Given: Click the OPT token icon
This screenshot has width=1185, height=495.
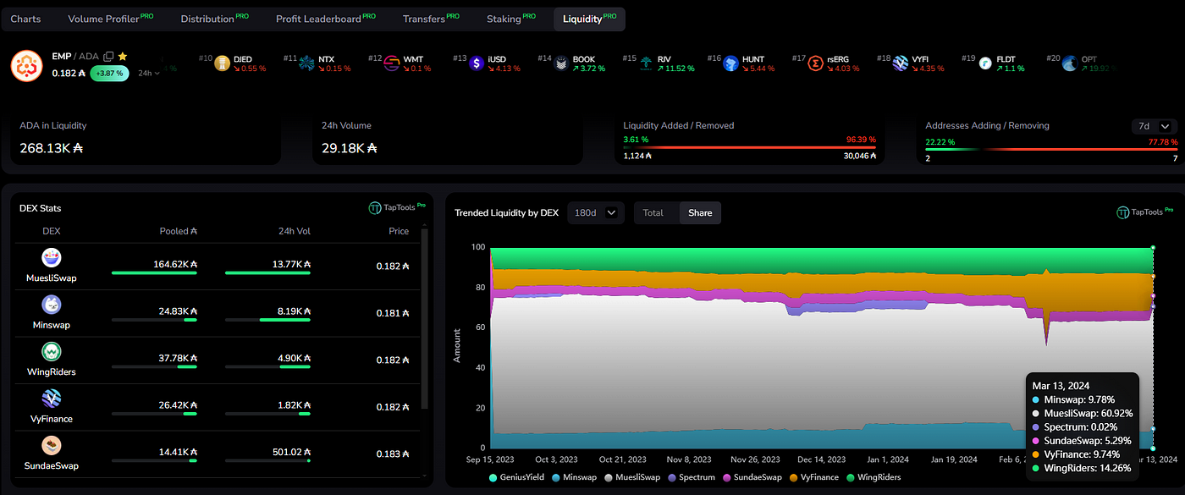Looking at the screenshot, I should point(1069,63).
